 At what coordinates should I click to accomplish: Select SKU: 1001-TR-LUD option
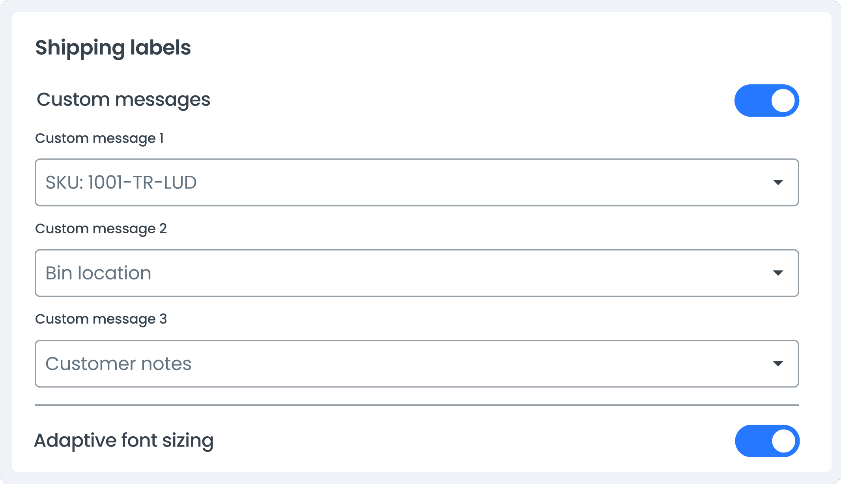point(417,182)
